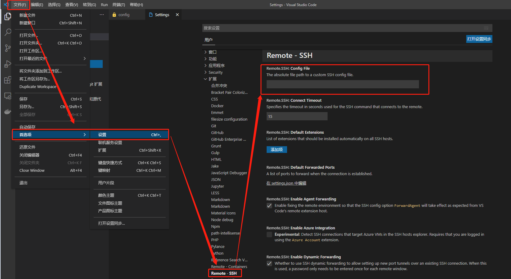Image resolution: width=511 pixels, height=279 pixels.
Task: Clear settings search filter icon
Action: [486, 28]
